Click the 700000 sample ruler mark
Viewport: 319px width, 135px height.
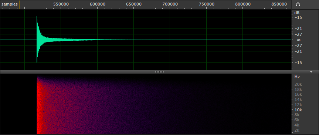pyautogui.click(x=170, y=4)
